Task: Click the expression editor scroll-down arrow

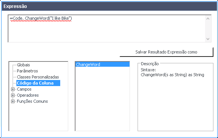Action: (208, 39)
